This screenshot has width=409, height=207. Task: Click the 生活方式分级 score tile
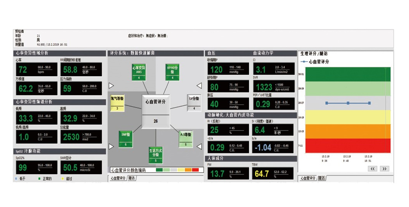tap(156, 155)
